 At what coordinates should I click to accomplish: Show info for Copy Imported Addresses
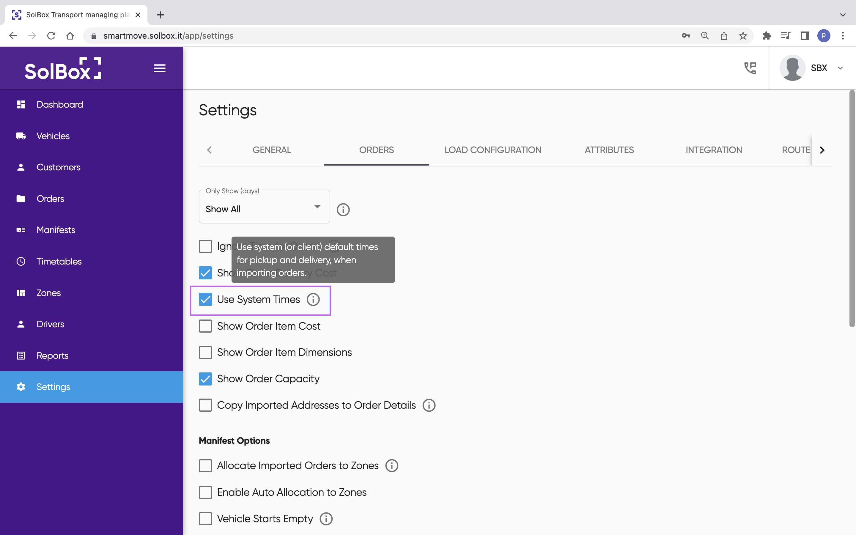429,405
